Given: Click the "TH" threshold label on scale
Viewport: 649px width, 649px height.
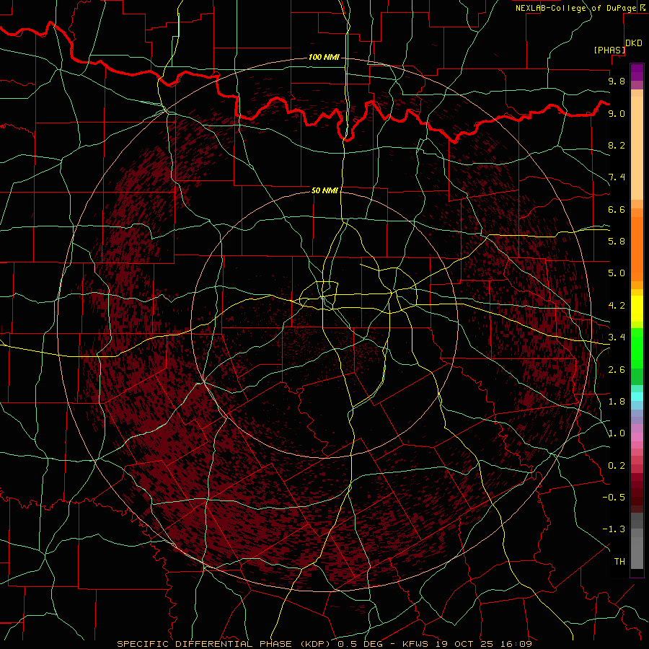Looking at the screenshot, I should pos(619,562).
